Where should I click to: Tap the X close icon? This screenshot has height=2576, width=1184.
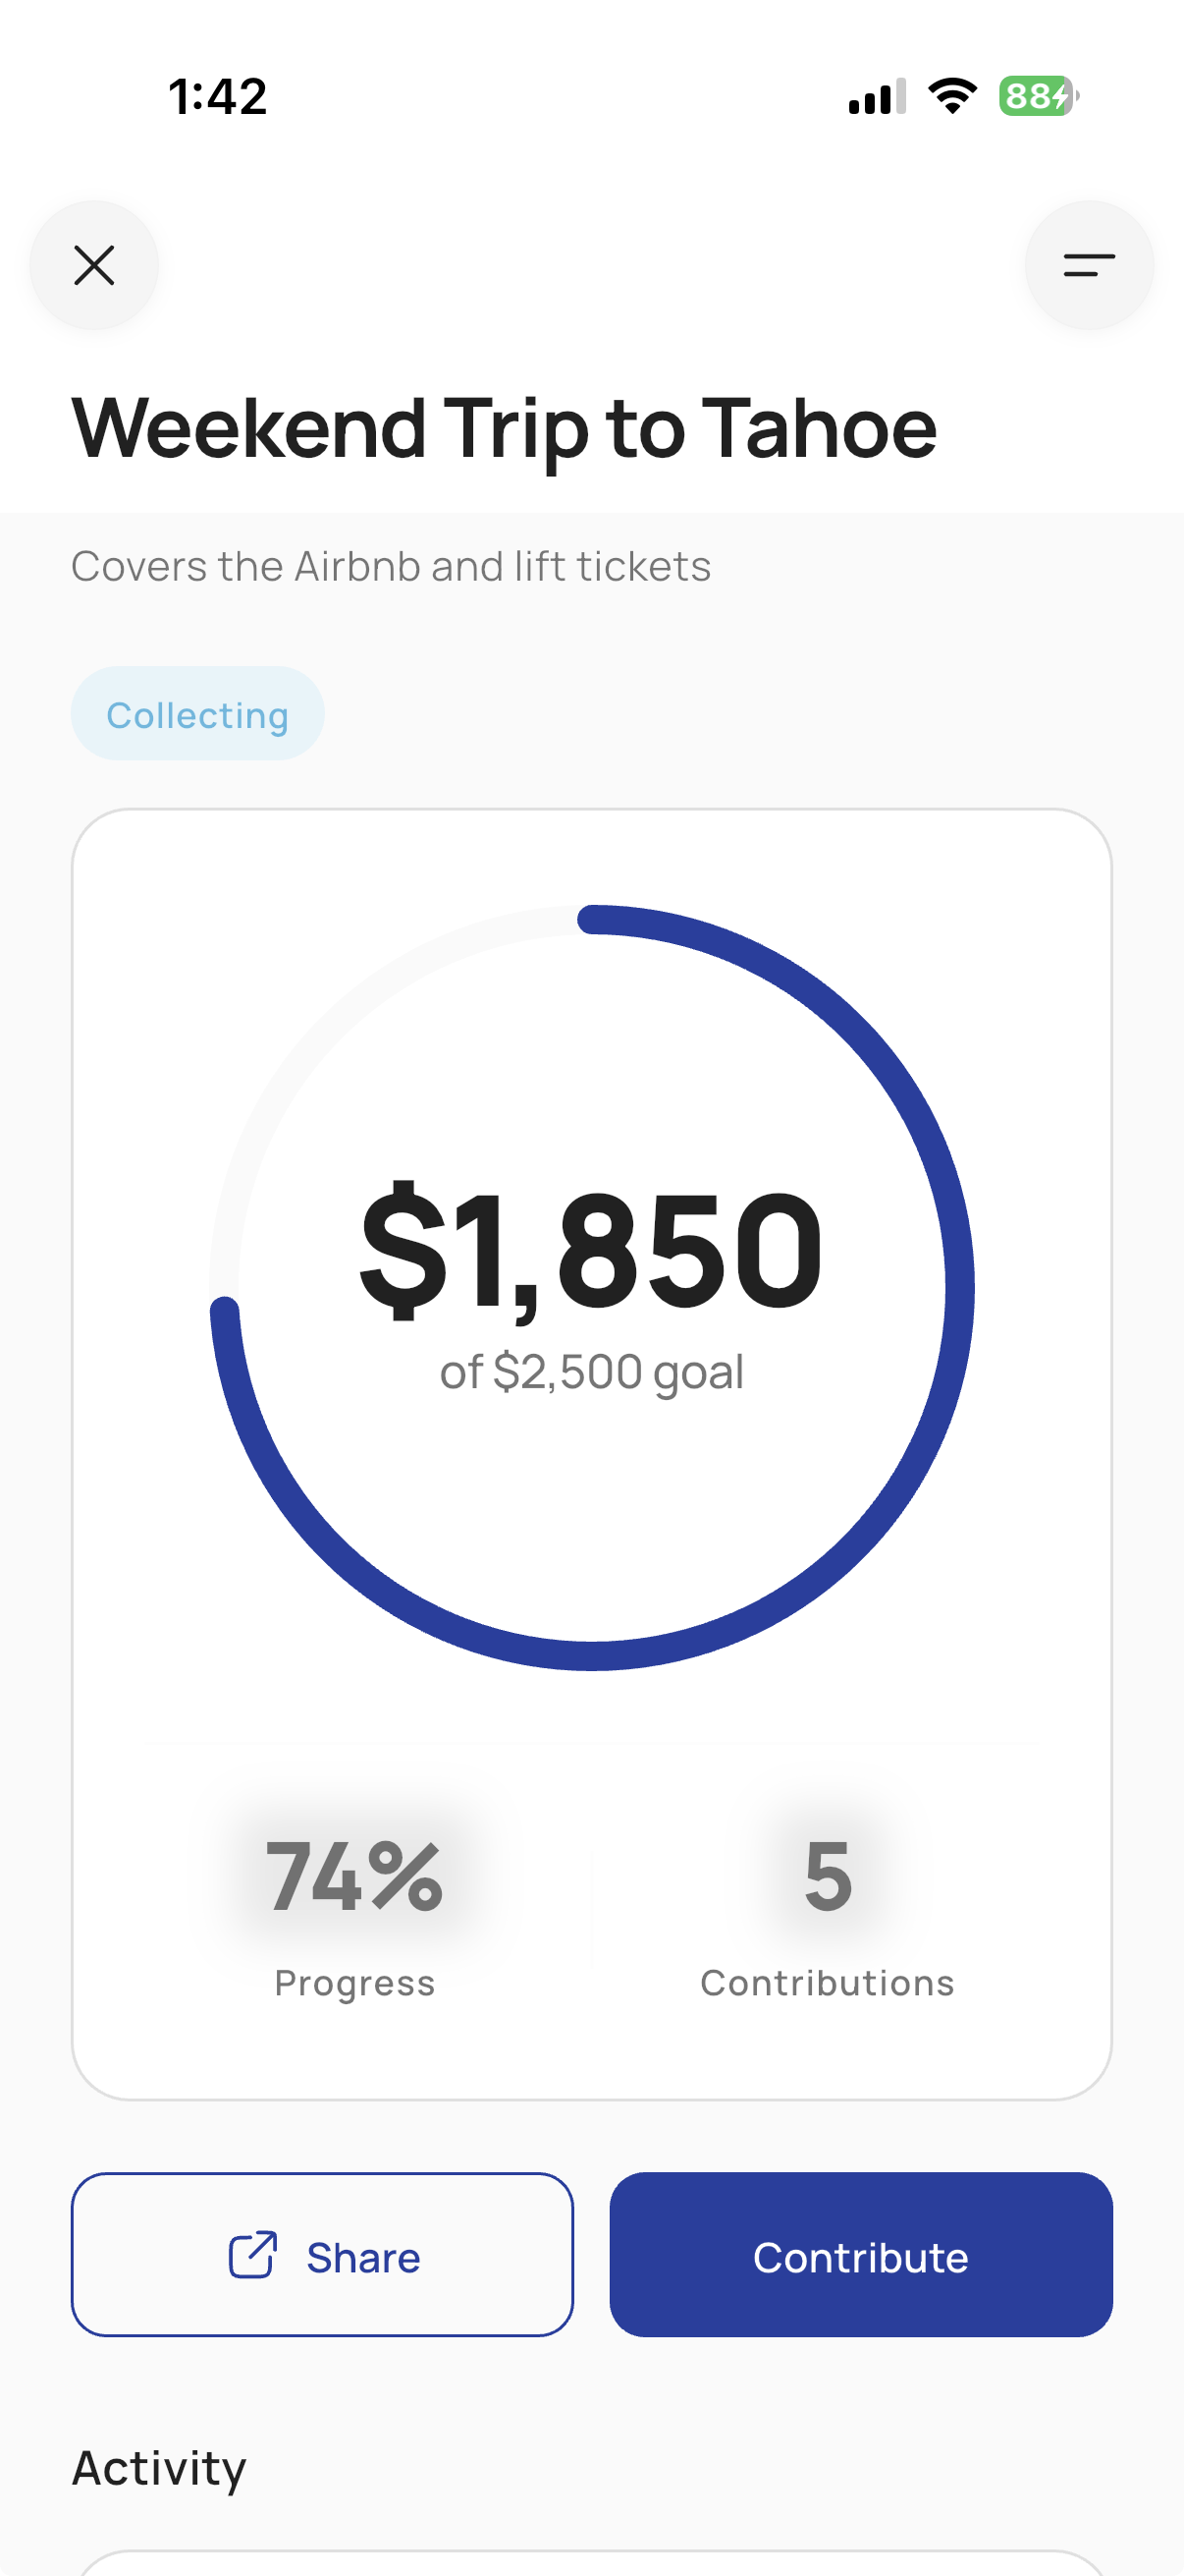[x=94, y=265]
